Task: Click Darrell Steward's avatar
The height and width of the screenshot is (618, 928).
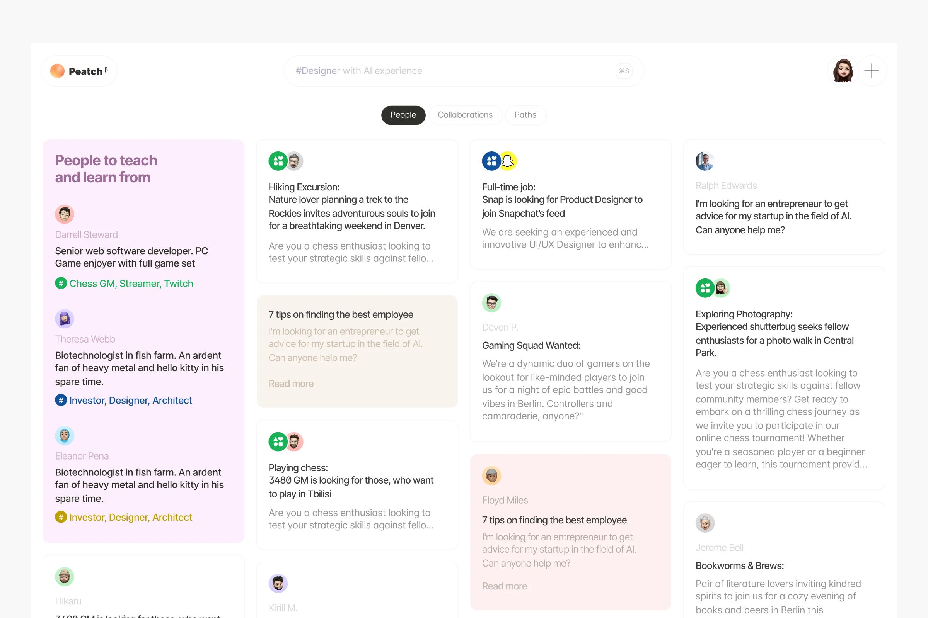Action: click(x=64, y=214)
